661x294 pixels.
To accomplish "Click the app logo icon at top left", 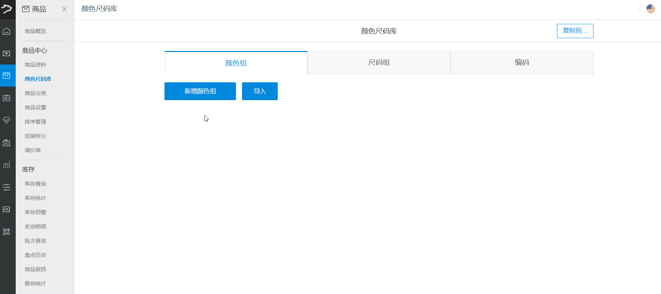I will [x=6, y=8].
